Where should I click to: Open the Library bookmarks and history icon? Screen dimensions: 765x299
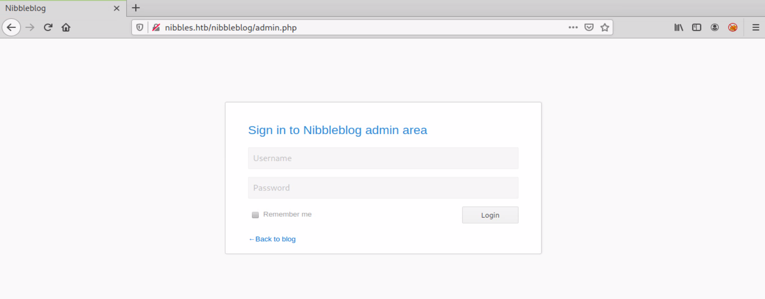(679, 28)
